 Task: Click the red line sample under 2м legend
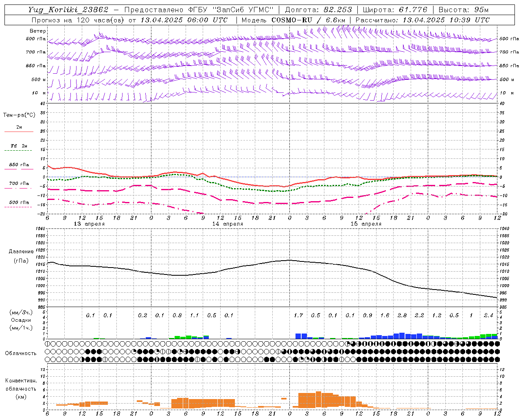pyautogui.click(x=19, y=132)
